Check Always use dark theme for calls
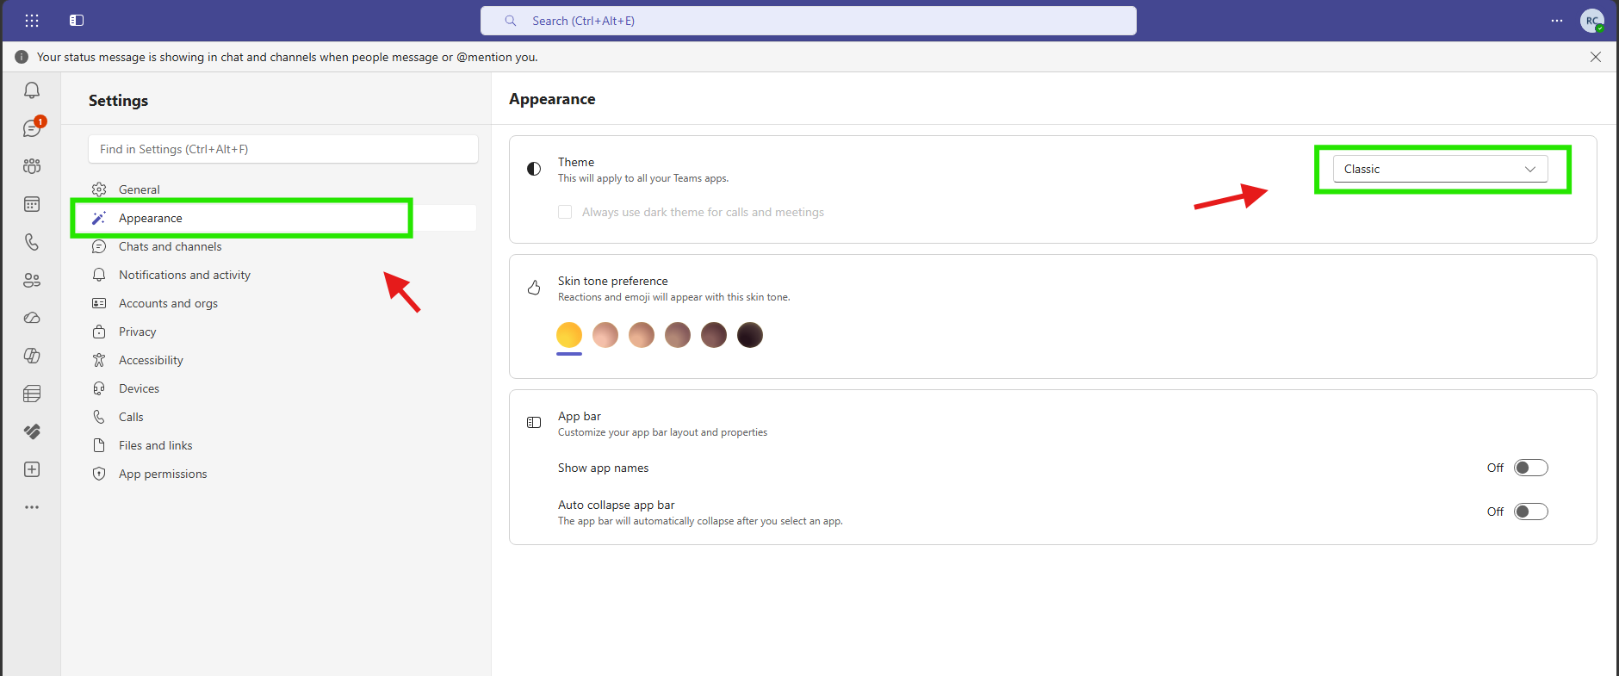Image resolution: width=1619 pixels, height=676 pixels. tap(565, 212)
